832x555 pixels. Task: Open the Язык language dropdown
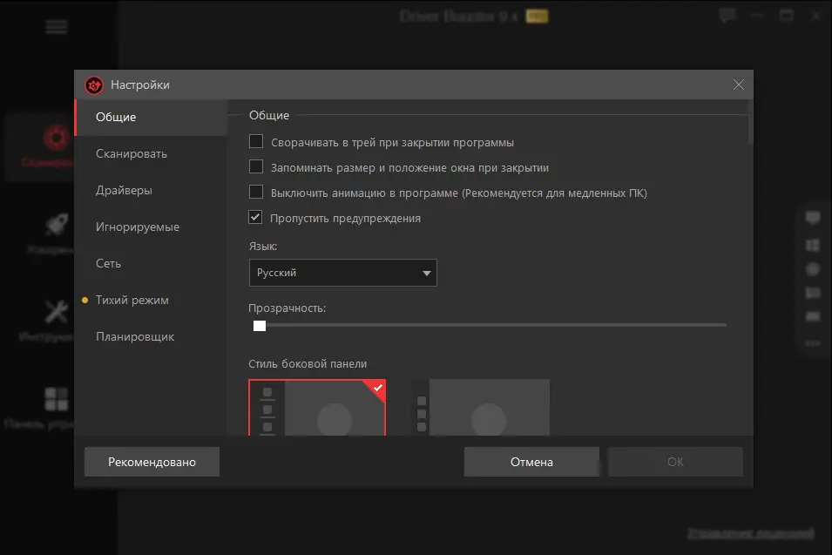[342, 273]
